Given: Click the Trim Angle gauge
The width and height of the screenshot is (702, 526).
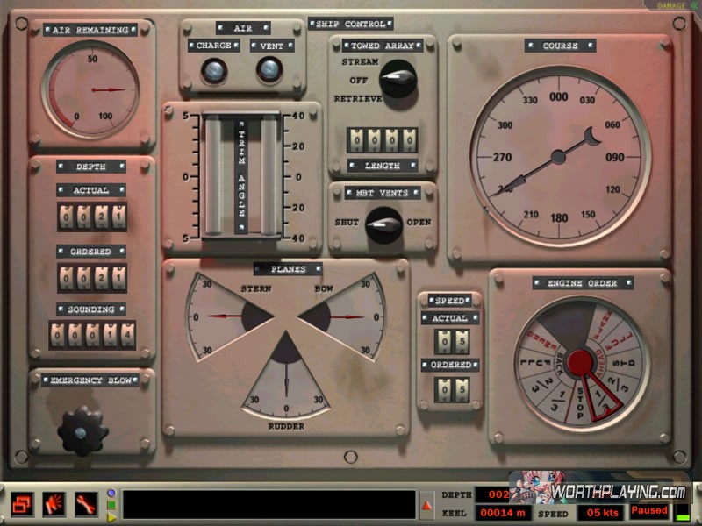Looking at the screenshot, I should coord(241,175).
